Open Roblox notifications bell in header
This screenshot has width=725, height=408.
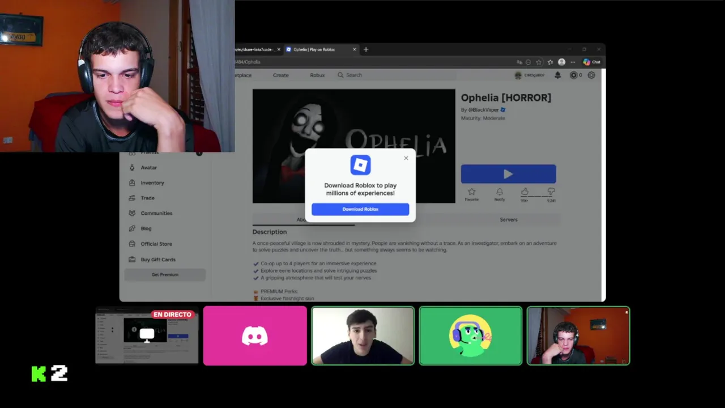pyautogui.click(x=557, y=75)
